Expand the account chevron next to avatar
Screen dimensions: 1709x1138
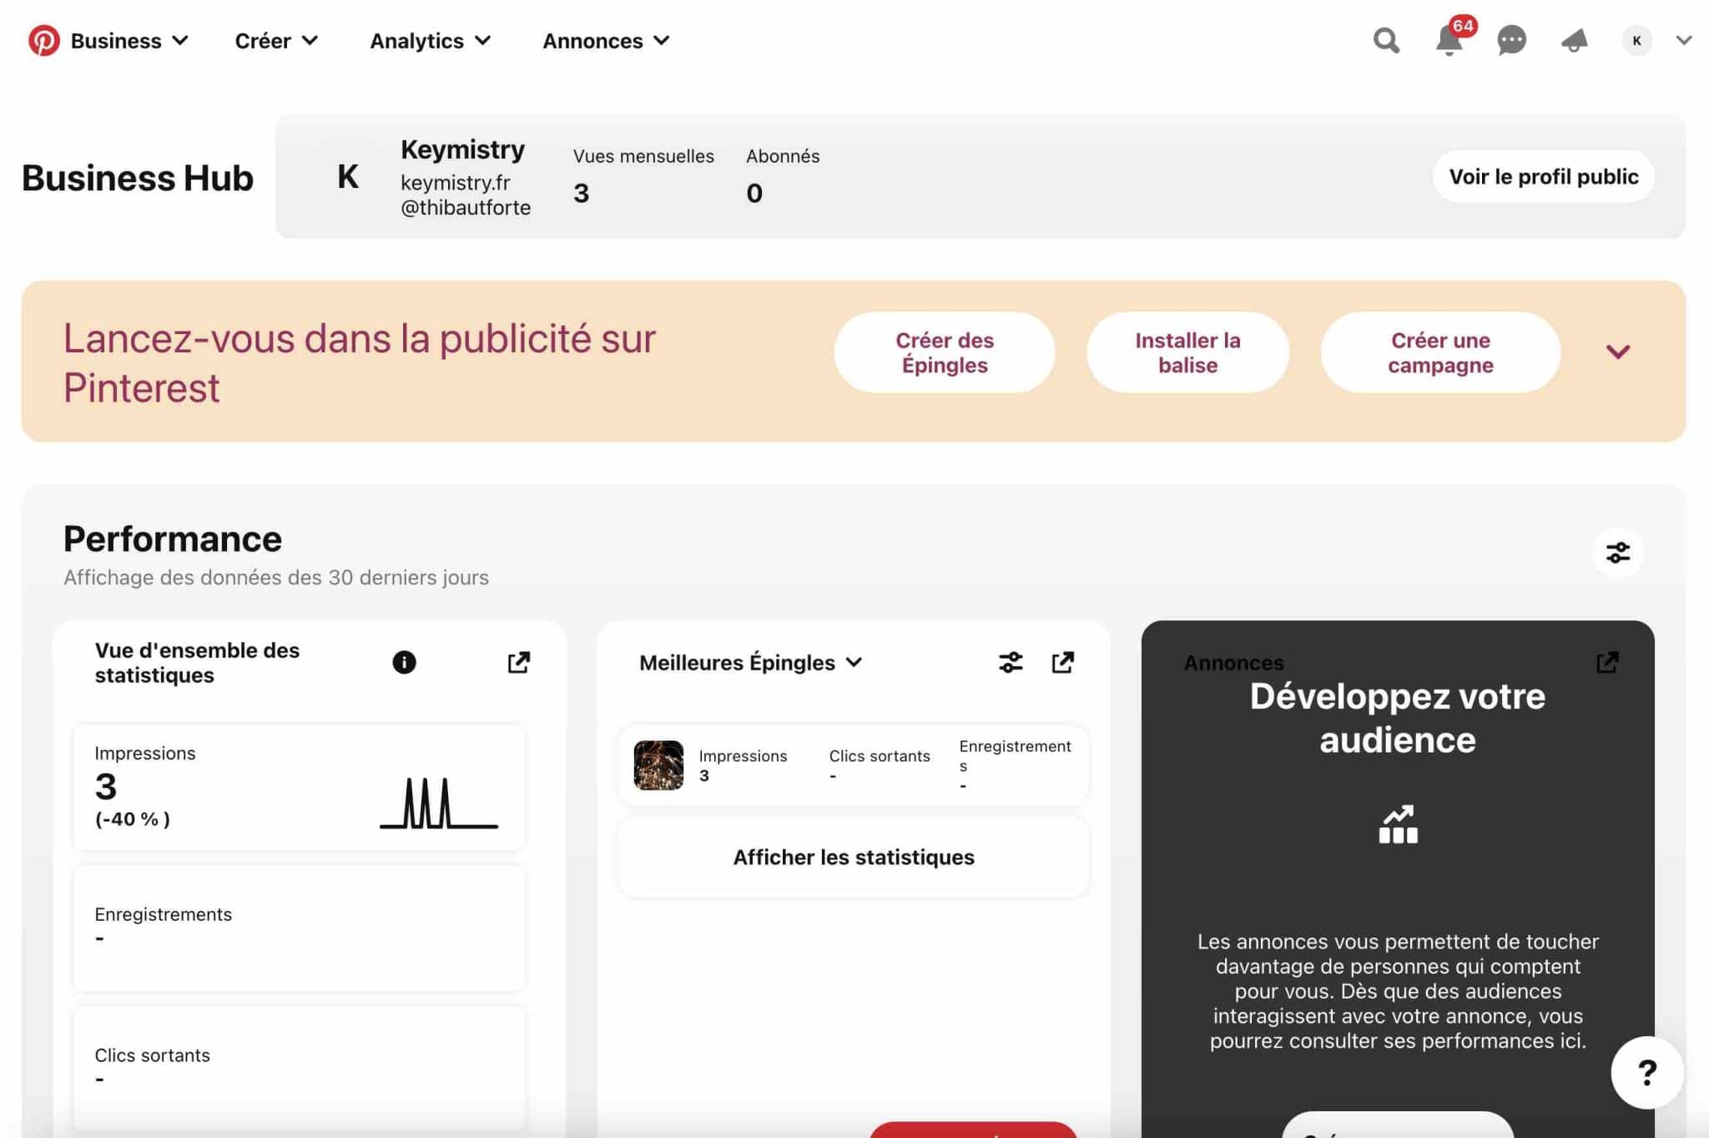click(x=1683, y=40)
